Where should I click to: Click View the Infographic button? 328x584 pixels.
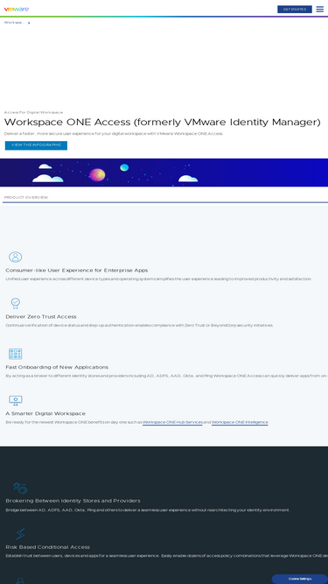coord(36,145)
